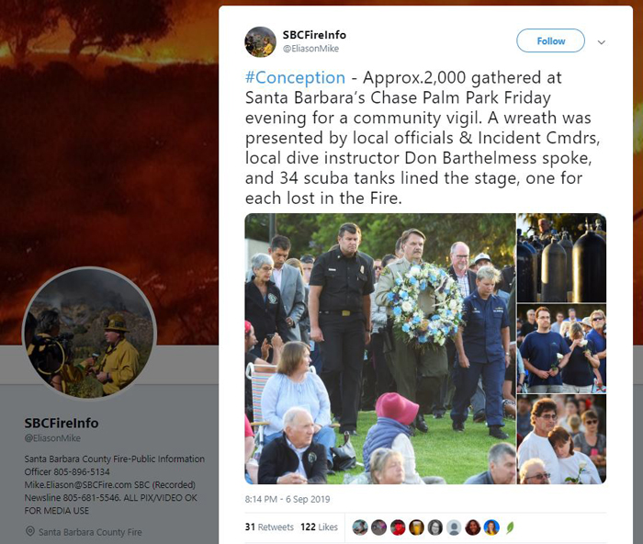Image resolution: width=643 pixels, height=544 pixels.
Task: Open SBCFireInfo name in tweet header
Action: pyautogui.click(x=314, y=35)
